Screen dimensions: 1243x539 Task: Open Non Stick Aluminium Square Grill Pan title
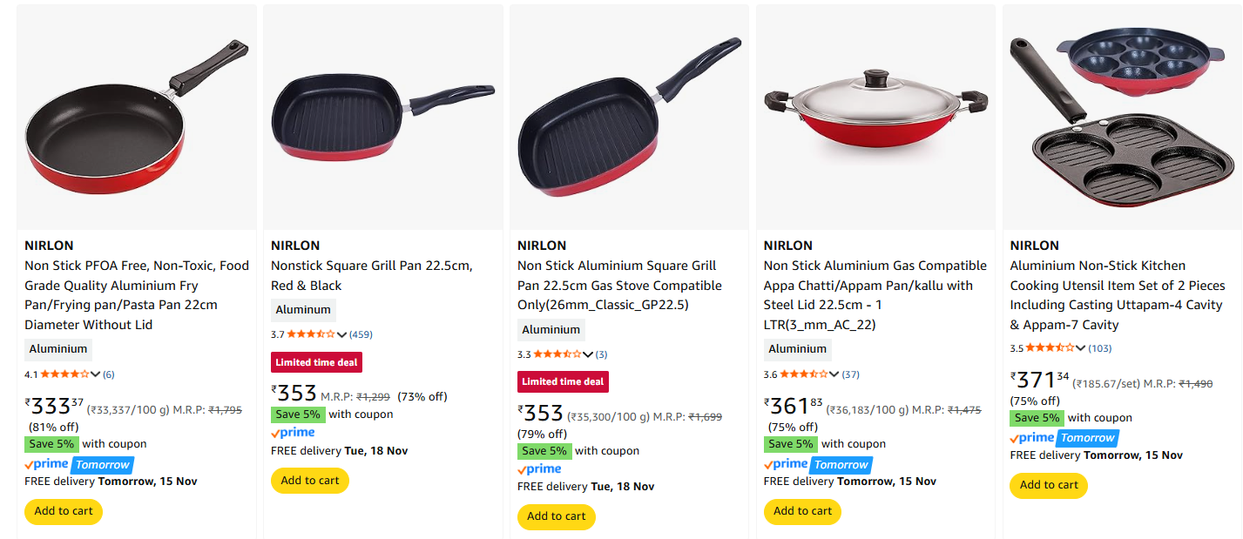pyautogui.click(x=617, y=286)
